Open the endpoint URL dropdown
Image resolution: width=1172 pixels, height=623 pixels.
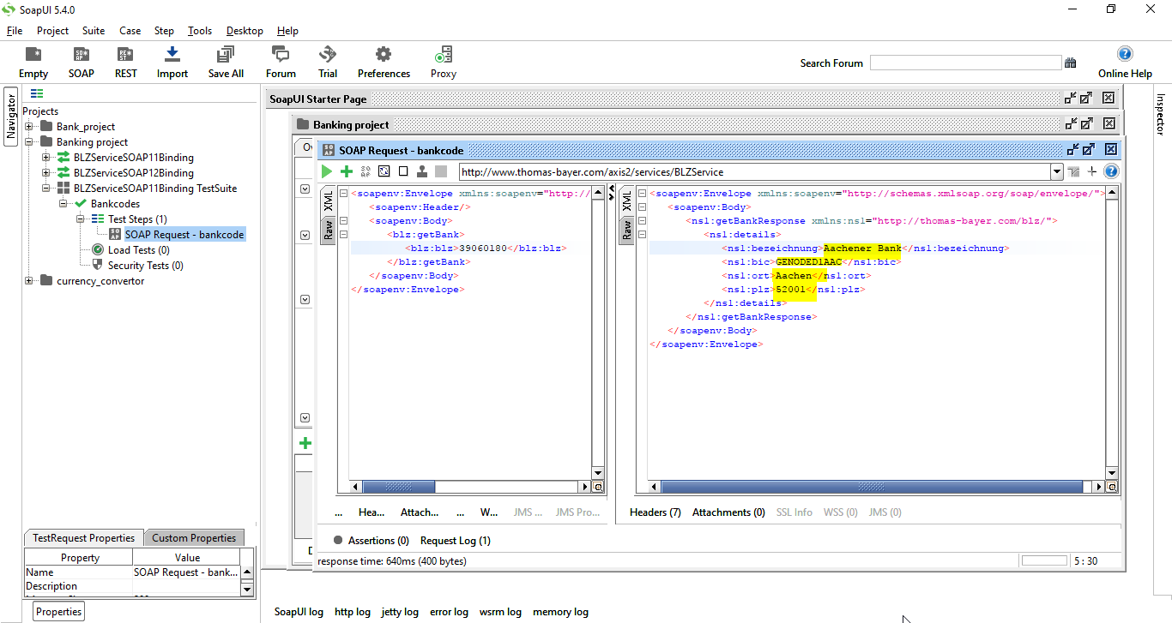click(1056, 171)
